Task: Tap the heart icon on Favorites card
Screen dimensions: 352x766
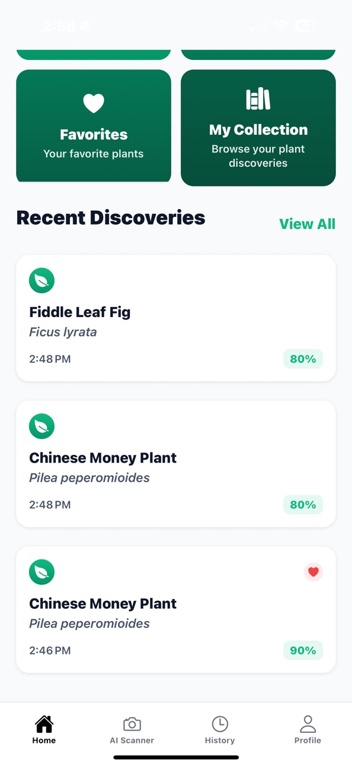Action: pos(94,103)
